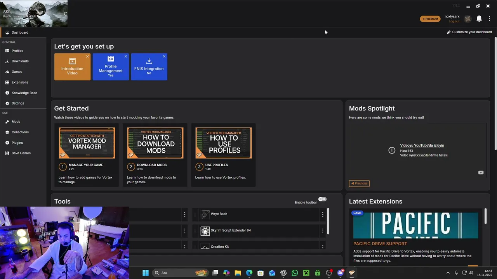Viewport: 497px width, 279px height.
Task: Play the Vortex Mod Manager getting started thumbnail
Action: tap(87, 143)
